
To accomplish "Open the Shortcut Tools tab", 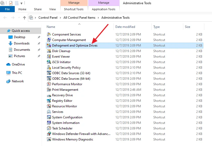I will 74,9.
